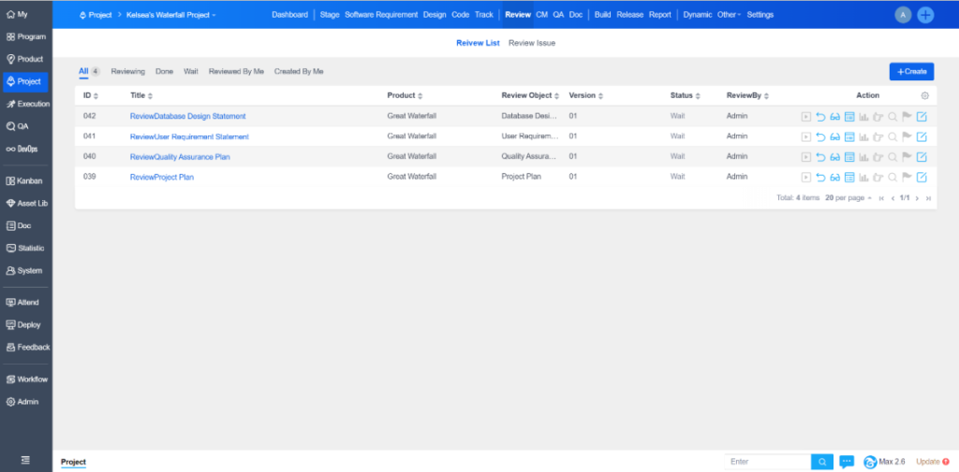Screen dimensions: 959x472
Task: Click the blue plus icon in top-right
Action: [925, 15]
